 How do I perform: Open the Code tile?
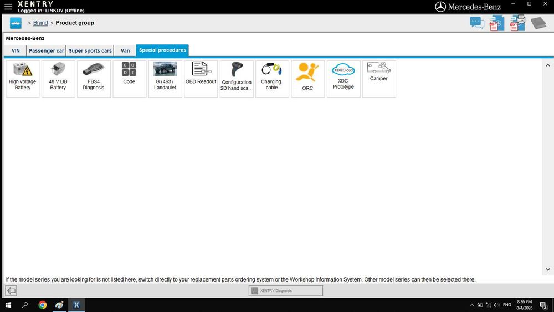point(129,79)
